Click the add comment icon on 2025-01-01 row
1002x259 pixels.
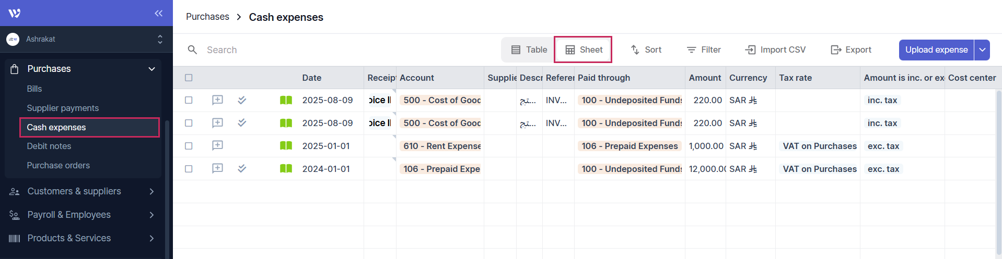(217, 145)
